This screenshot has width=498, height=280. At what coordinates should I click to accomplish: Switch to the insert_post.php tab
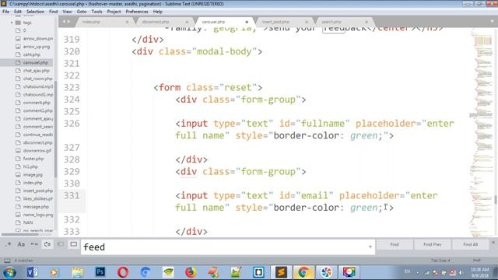(x=275, y=22)
